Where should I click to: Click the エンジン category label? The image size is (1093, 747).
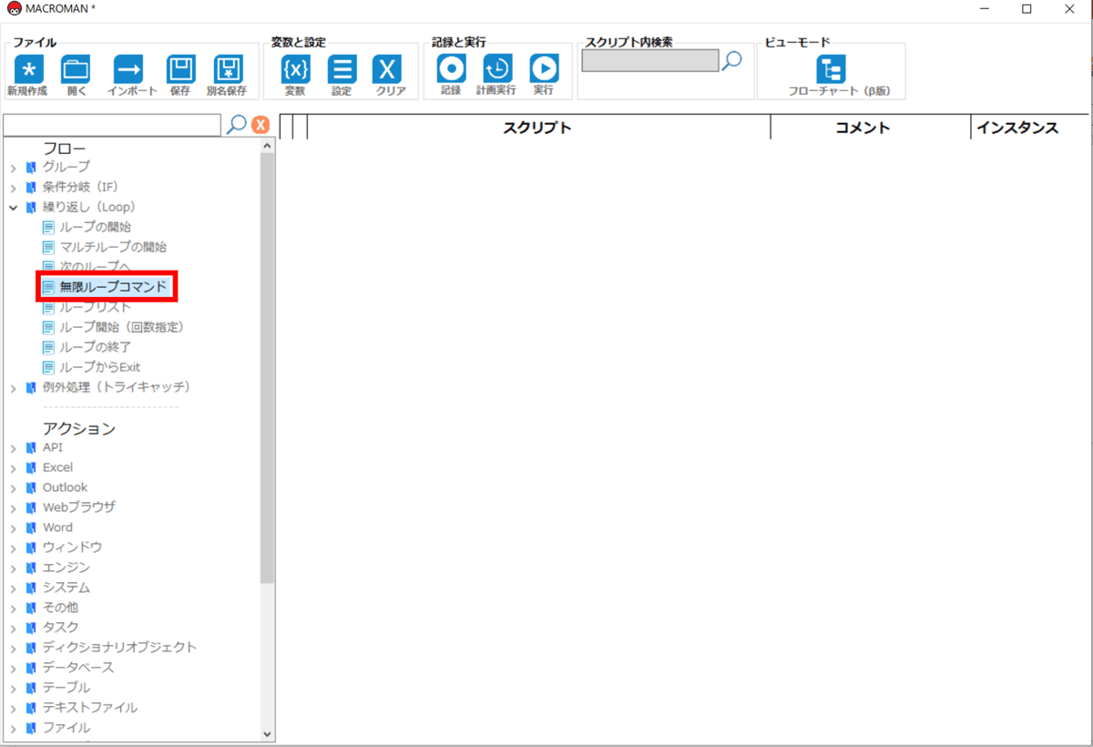click(x=66, y=568)
